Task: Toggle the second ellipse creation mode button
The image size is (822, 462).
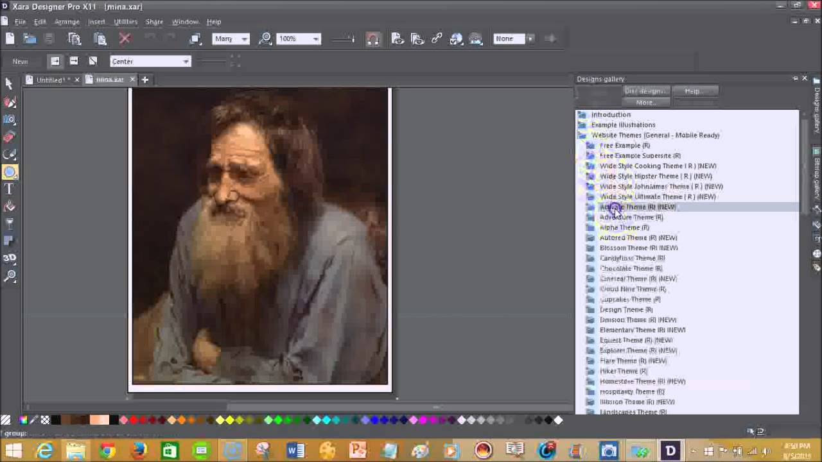Action: tap(74, 61)
